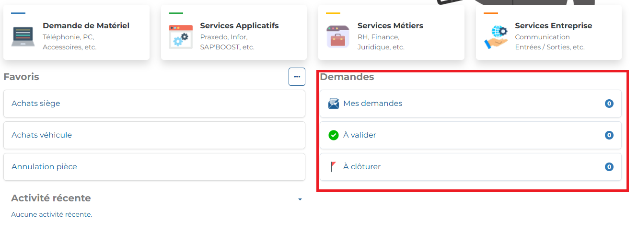
Task: Open the Achats véhicule favorite
Action: [154, 135]
